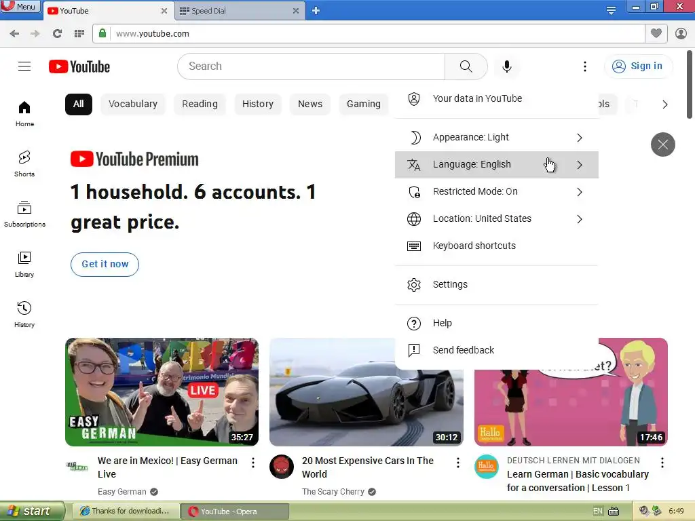Click The Scary Cherry channel name
The width and height of the screenshot is (695, 521).
(333, 492)
